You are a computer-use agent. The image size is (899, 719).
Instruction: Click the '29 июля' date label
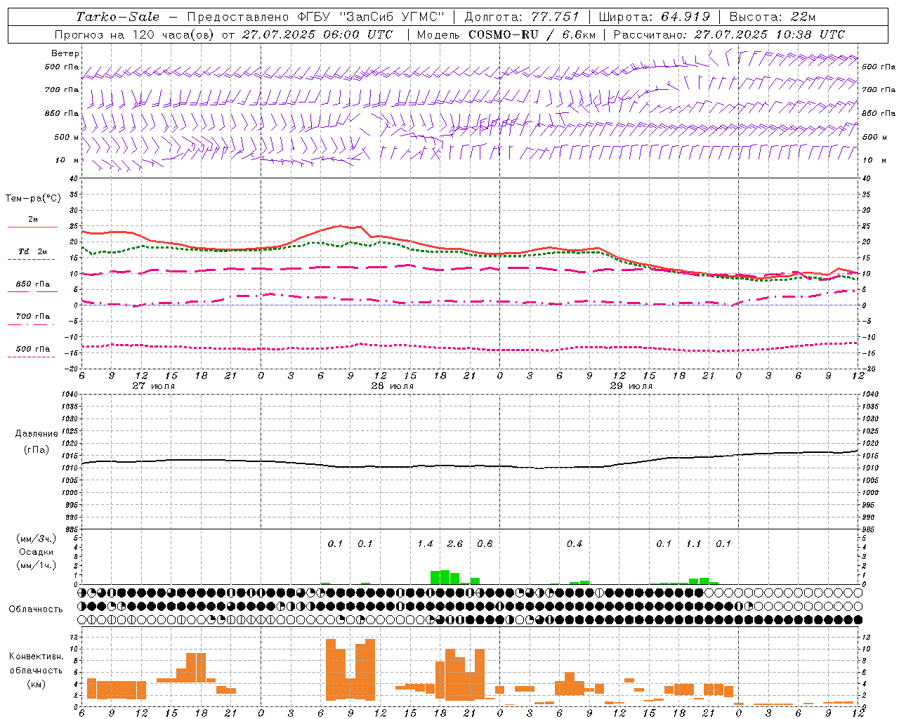point(631,386)
